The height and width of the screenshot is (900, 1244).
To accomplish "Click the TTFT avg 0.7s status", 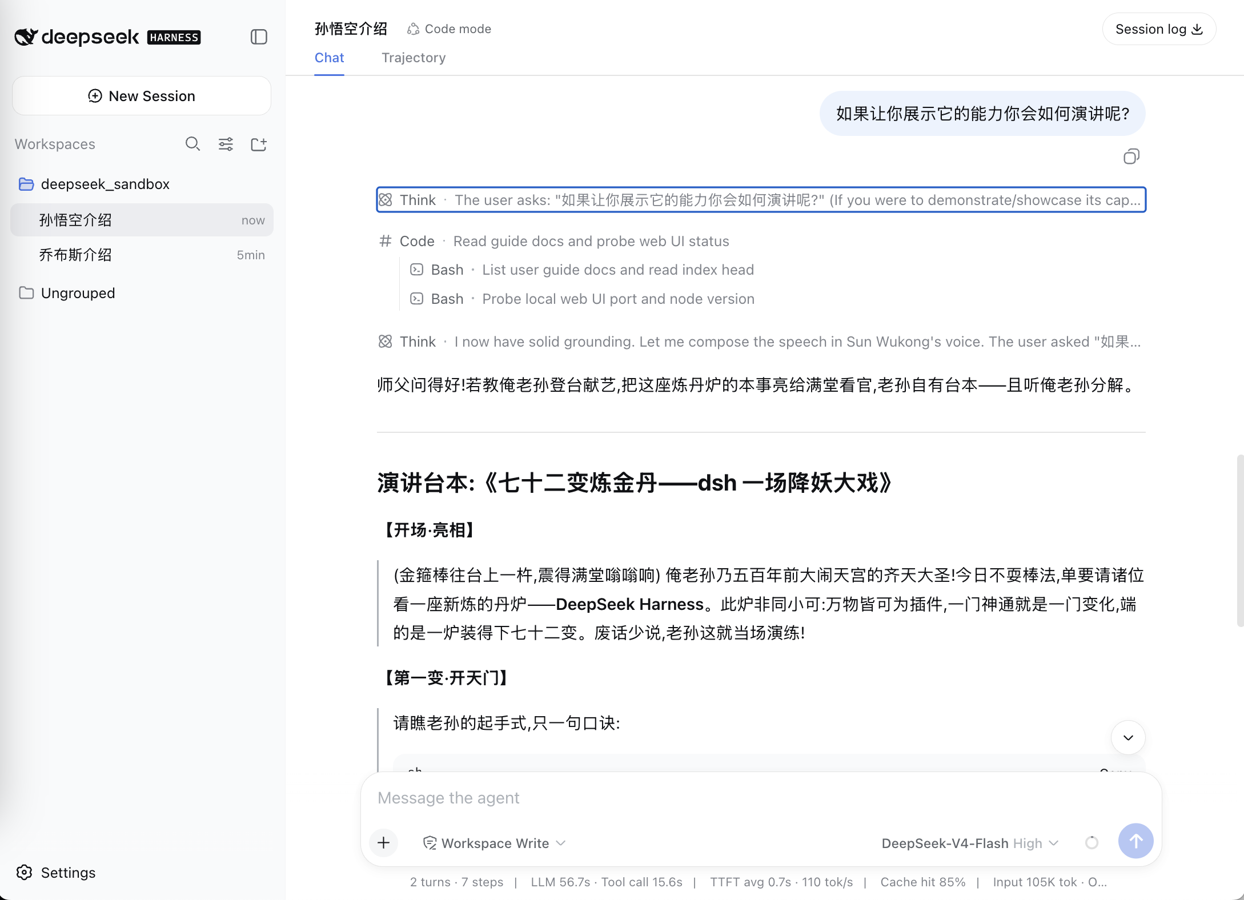I will (781, 882).
